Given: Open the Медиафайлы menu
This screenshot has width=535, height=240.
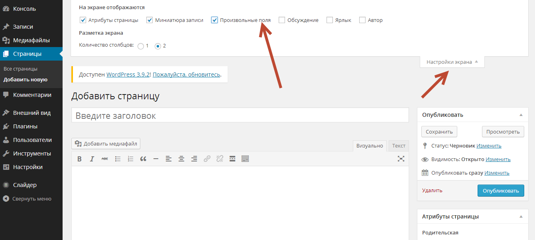Looking at the screenshot, I should pyautogui.click(x=31, y=40).
